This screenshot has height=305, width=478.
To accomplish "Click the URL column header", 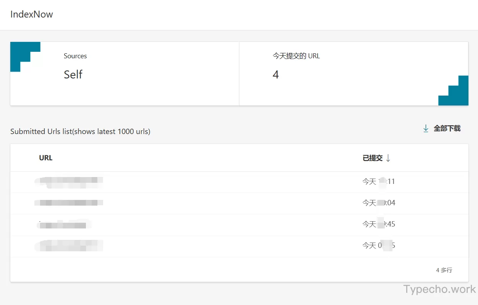I will (x=46, y=158).
